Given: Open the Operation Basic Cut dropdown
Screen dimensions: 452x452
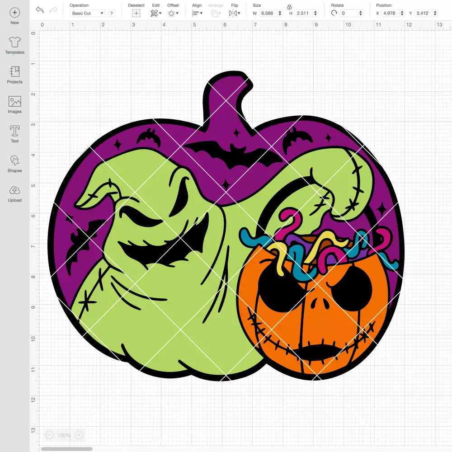Looking at the screenshot, I should click(x=88, y=13).
